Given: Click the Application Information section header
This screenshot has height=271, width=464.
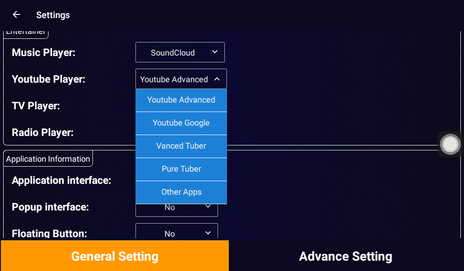Looking at the screenshot, I should pyautogui.click(x=48, y=159).
